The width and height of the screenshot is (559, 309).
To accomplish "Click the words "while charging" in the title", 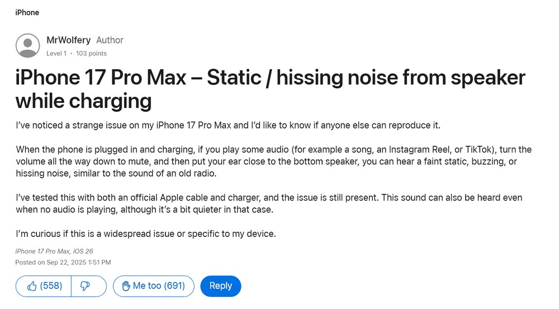I will 83,101.
